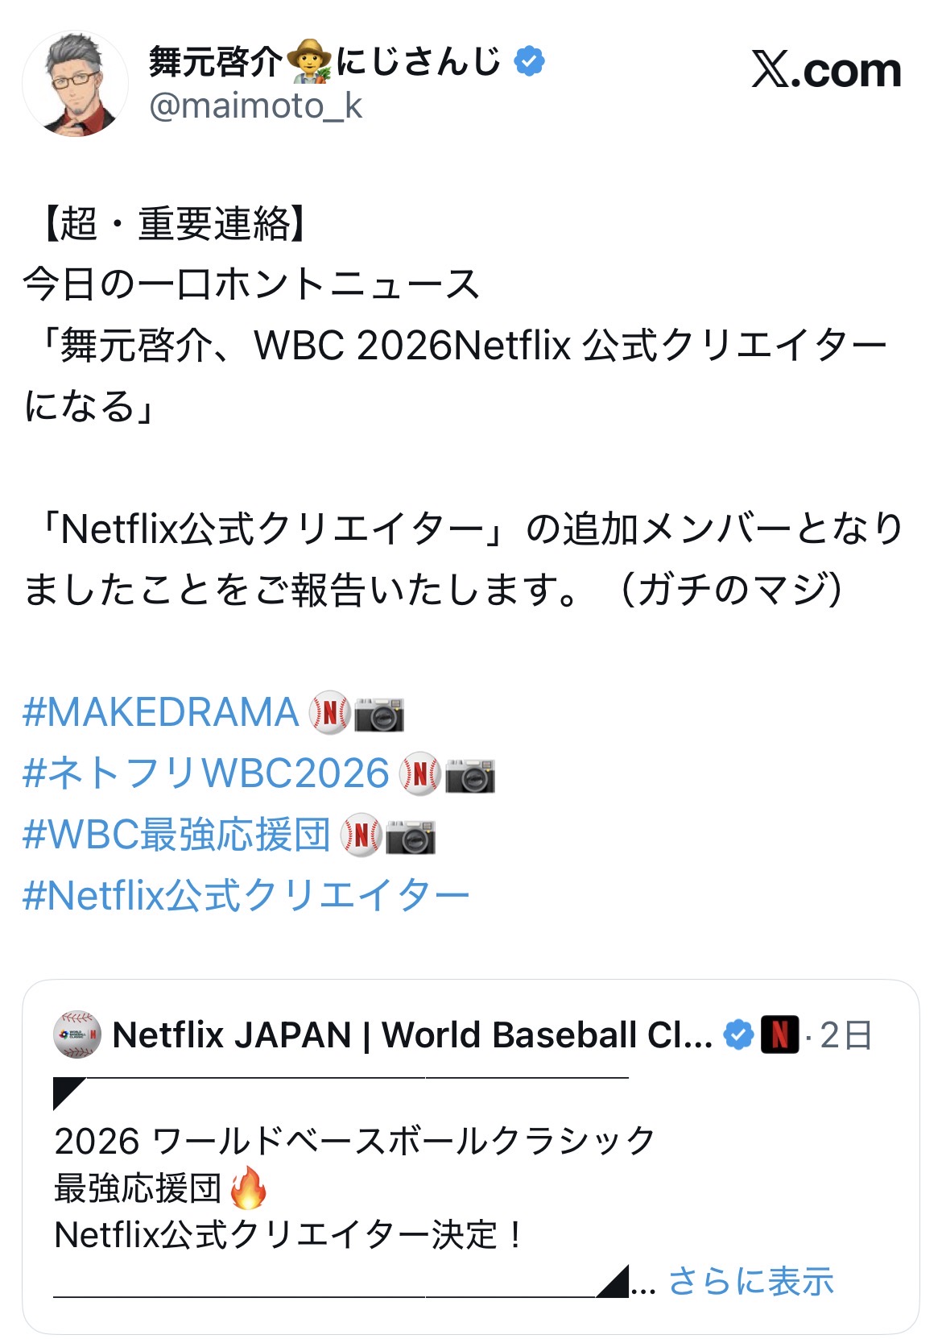Open the #MAKEDRAMA hashtag
The image size is (942, 1339).
[x=161, y=713]
